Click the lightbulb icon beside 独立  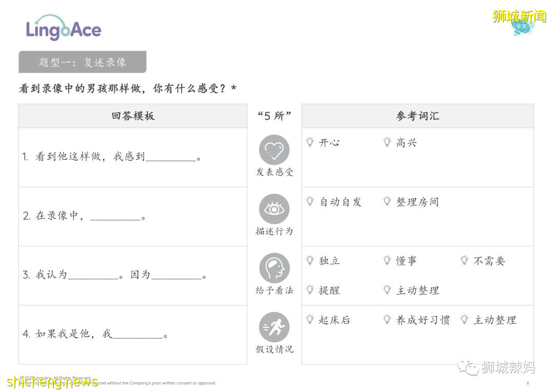[x=310, y=260]
